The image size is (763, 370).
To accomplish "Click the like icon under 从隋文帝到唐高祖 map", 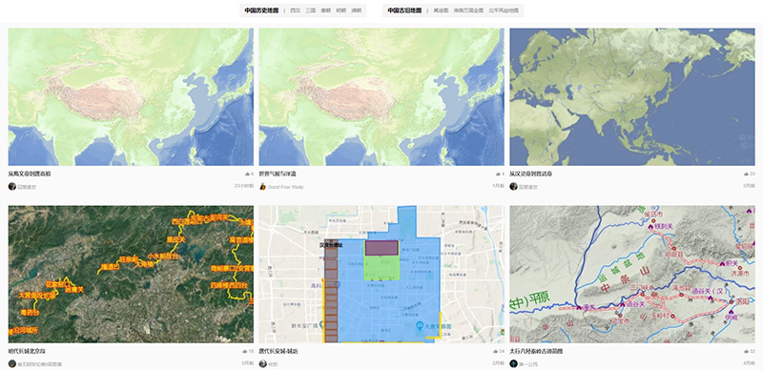I will pyautogui.click(x=247, y=174).
